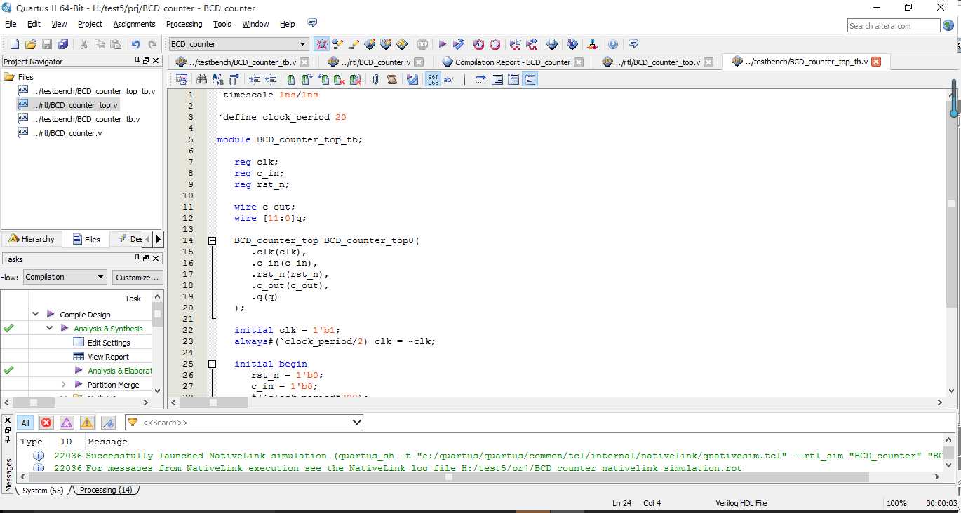This screenshot has height=513, width=961.
Task: Click the speech bubble feedback icon near Help menu
Action: pyautogui.click(x=312, y=23)
